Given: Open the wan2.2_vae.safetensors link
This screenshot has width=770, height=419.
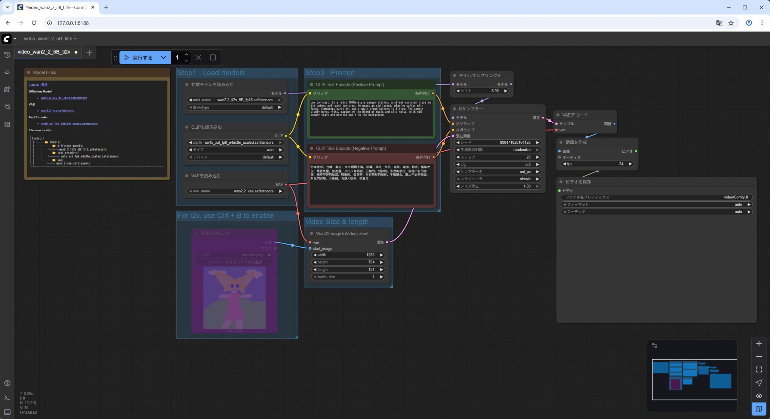Looking at the screenshot, I should click(x=57, y=111).
